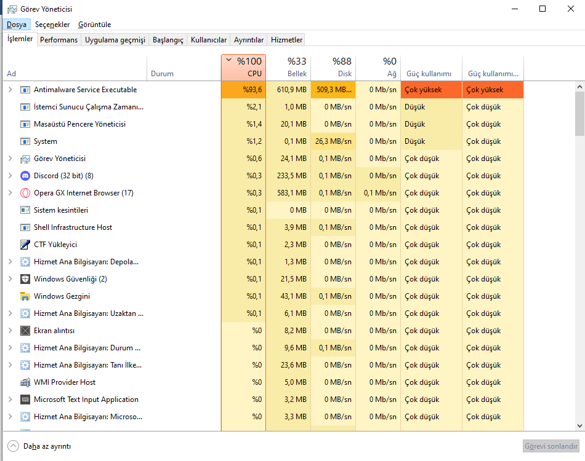Click the Discord process icon
The width and height of the screenshot is (585, 461).
point(25,176)
